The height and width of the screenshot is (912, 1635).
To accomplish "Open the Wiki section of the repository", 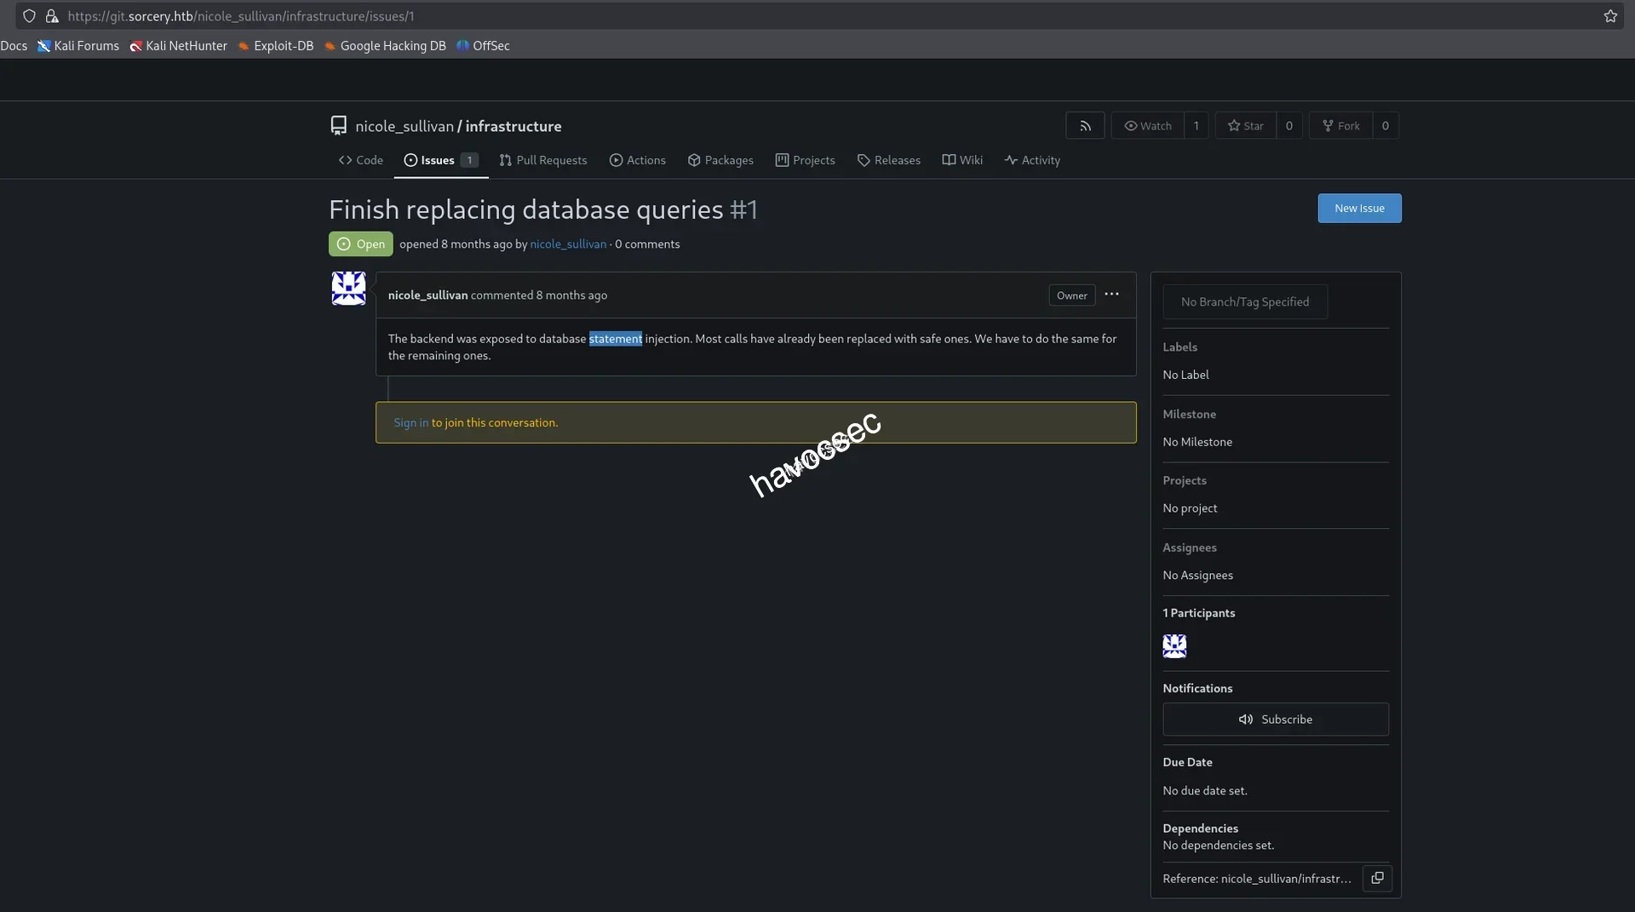I will click(962, 160).
